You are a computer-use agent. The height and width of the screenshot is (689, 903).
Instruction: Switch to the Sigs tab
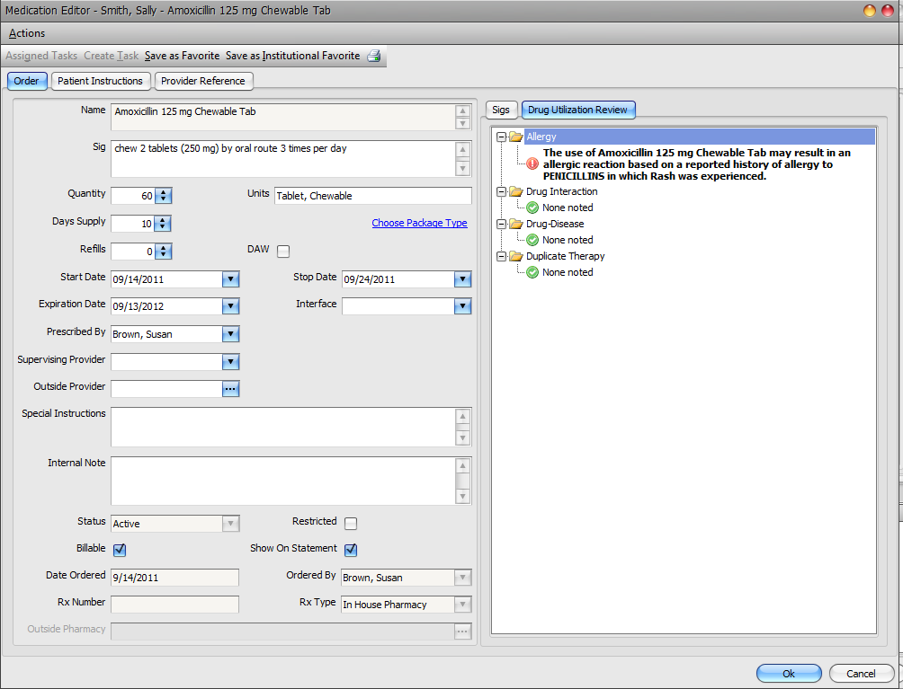(x=501, y=110)
